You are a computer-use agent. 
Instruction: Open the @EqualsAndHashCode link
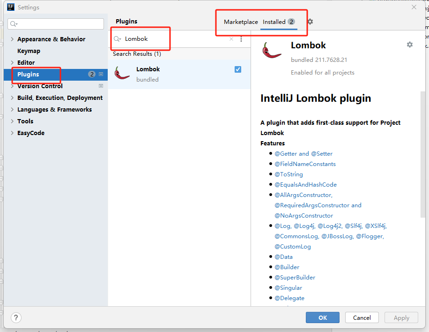click(x=306, y=185)
